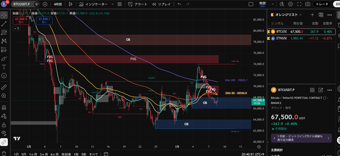340x156 pixels.
Task: Take a chart snapshot with camera icon
Action: [x=308, y=4]
